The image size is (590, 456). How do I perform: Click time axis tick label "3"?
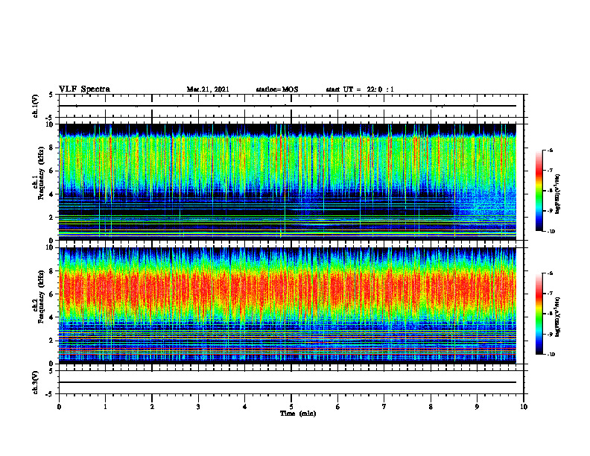(198, 407)
